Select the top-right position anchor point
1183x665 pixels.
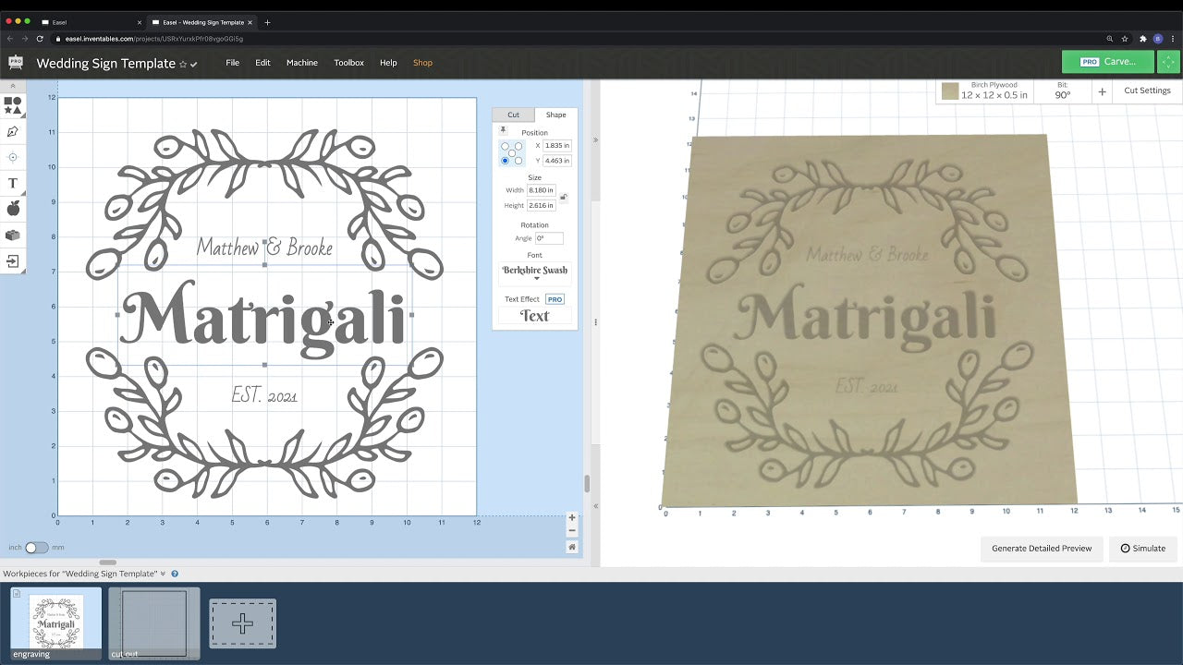click(518, 146)
